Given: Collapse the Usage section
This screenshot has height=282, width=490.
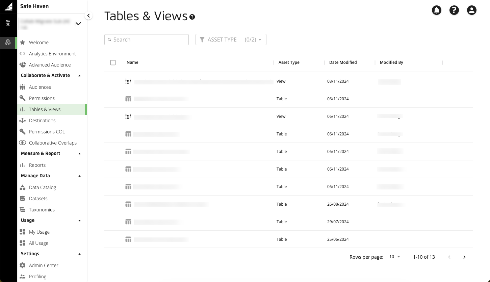Looking at the screenshot, I should 79,221.
